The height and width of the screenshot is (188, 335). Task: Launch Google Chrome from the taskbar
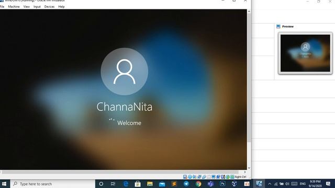coord(198,184)
